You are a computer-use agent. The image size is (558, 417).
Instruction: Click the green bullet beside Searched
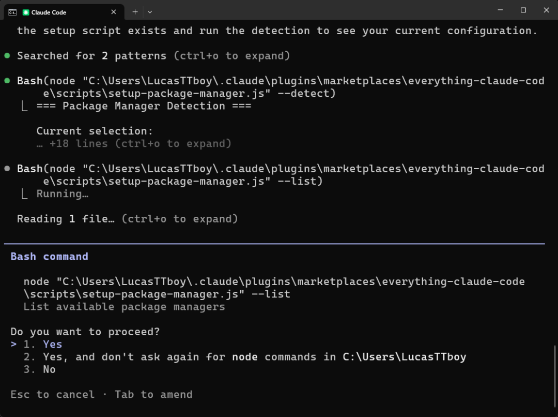[7, 55]
